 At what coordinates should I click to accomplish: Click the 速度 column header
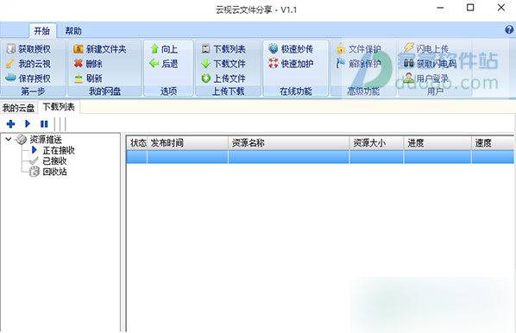click(493, 143)
